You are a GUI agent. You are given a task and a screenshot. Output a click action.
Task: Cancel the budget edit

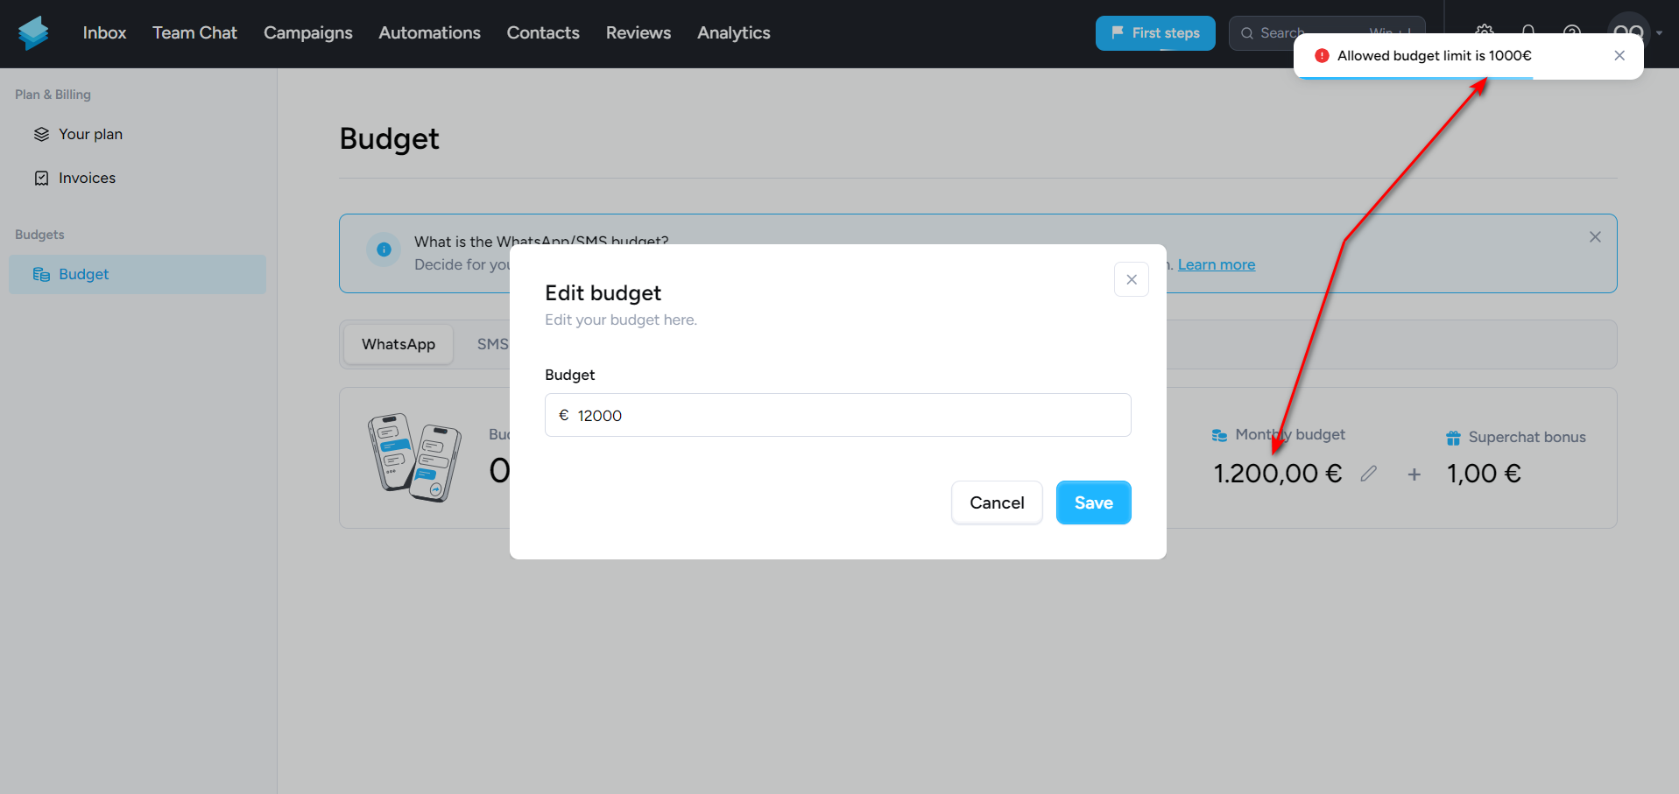[x=997, y=502]
